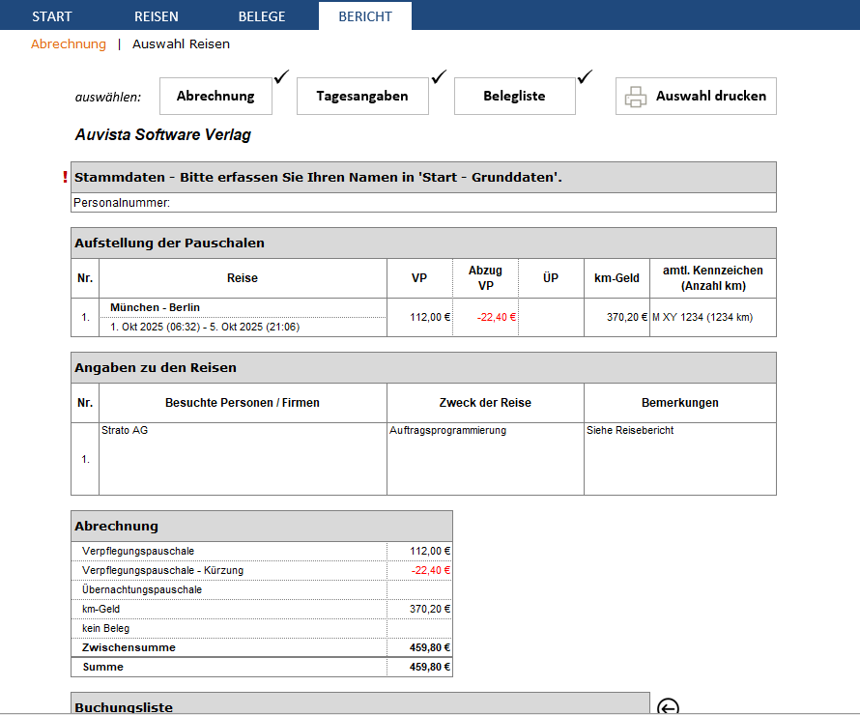Image resolution: width=860 pixels, height=715 pixels.
Task: Open the Auswahl Reisen link
Action: (181, 43)
